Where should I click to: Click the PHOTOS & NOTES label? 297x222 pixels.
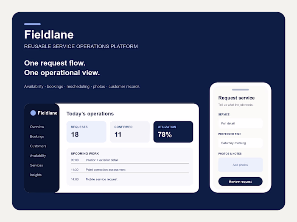coord(230,153)
